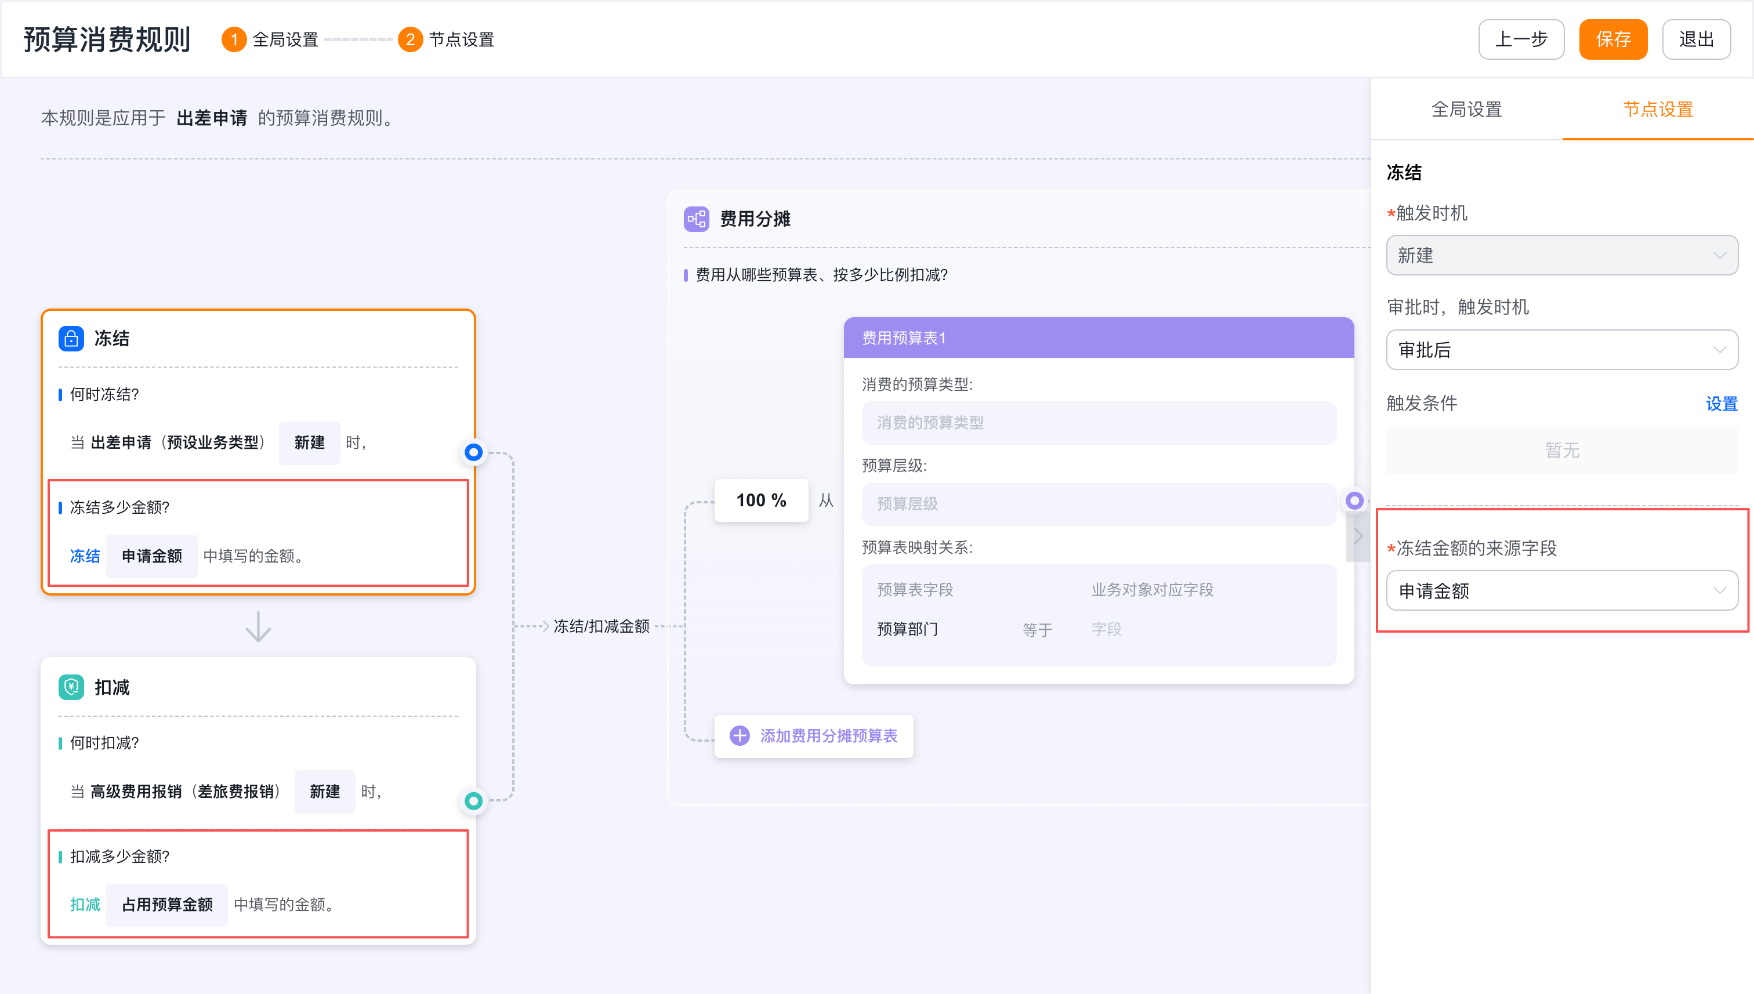Image resolution: width=1754 pixels, height=994 pixels.
Task: Click the 上一步 button
Action: (x=1520, y=39)
